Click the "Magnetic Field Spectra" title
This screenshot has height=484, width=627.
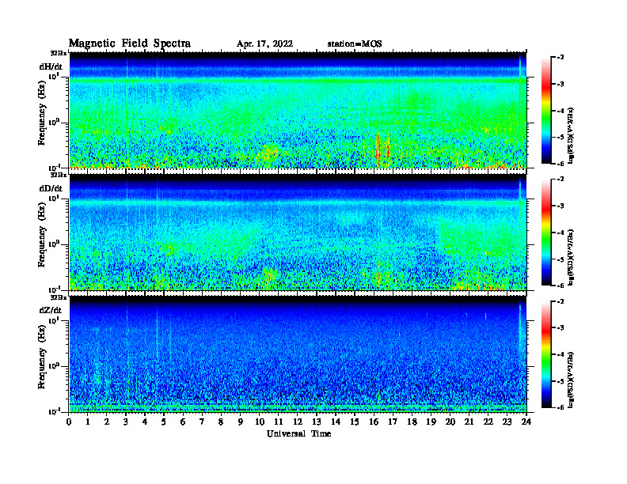point(130,43)
